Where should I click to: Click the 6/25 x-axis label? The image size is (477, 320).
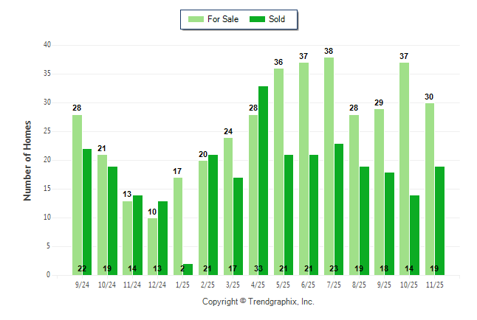pyautogui.click(x=309, y=284)
